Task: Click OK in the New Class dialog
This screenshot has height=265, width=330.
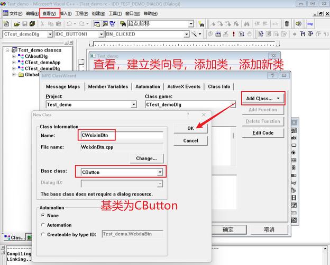Action: coord(190,128)
